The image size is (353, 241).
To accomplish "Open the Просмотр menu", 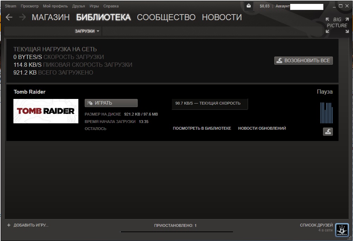I will coord(30,6).
